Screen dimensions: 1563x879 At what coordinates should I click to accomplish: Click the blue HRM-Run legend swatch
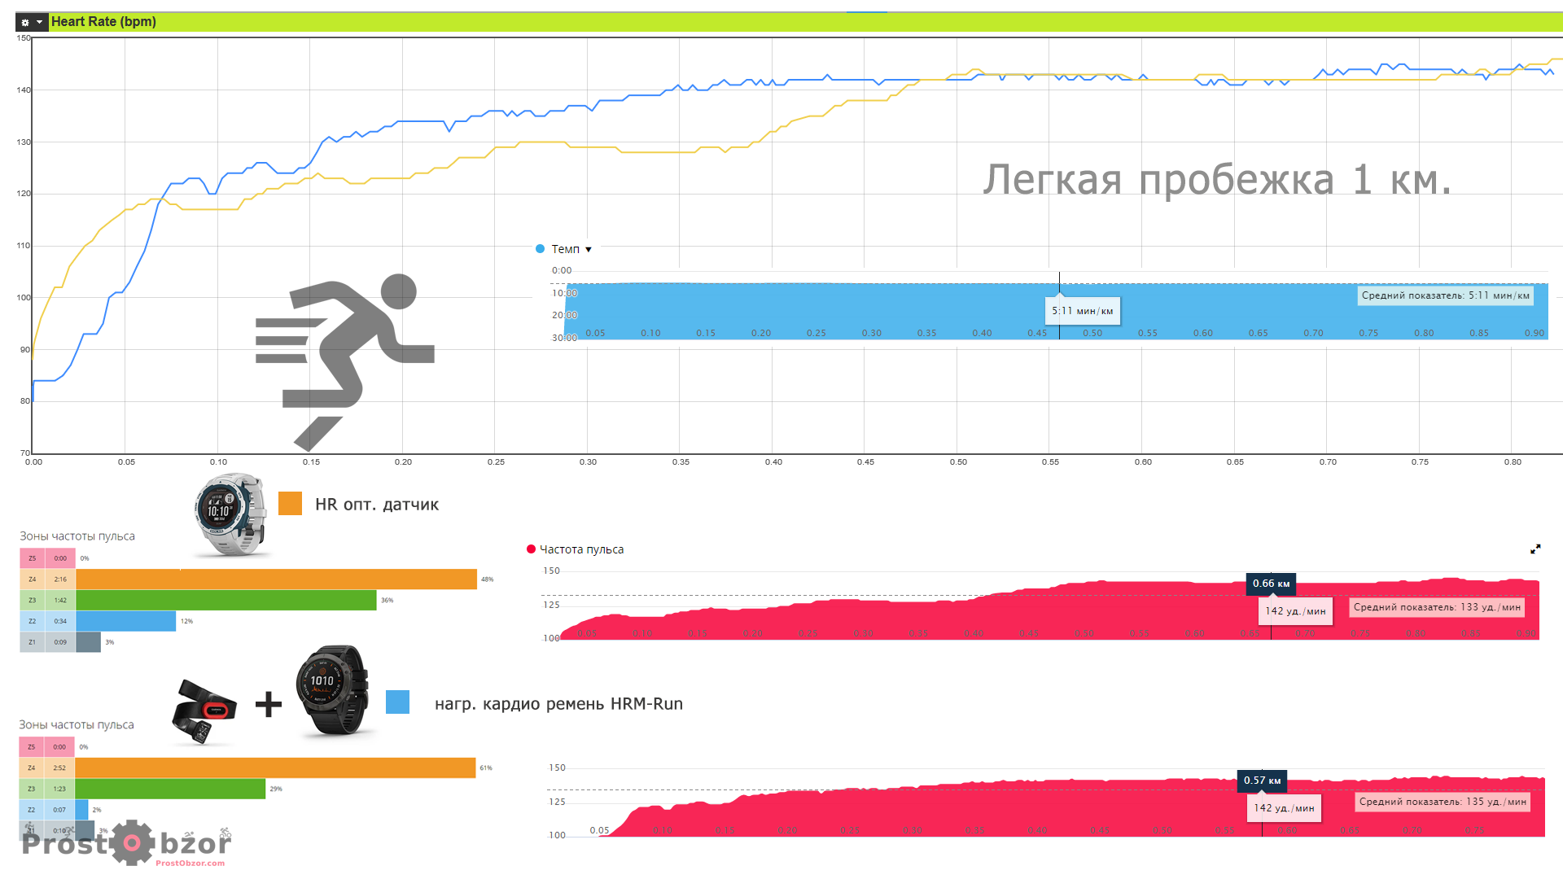coord(397,702)
